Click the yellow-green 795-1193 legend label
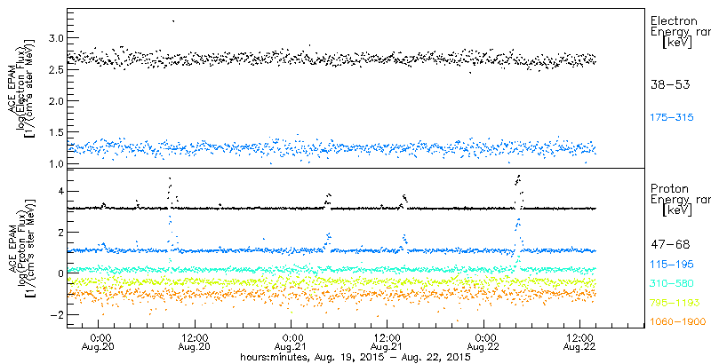 click(675, 303)
